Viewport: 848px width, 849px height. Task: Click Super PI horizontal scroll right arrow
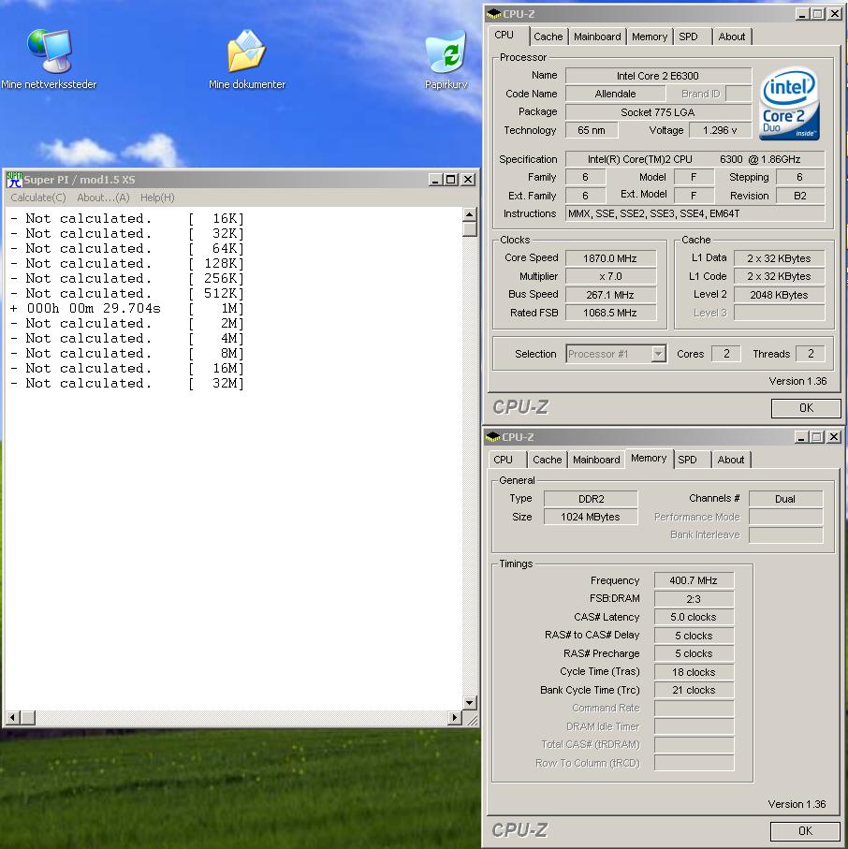coord(455,717)
